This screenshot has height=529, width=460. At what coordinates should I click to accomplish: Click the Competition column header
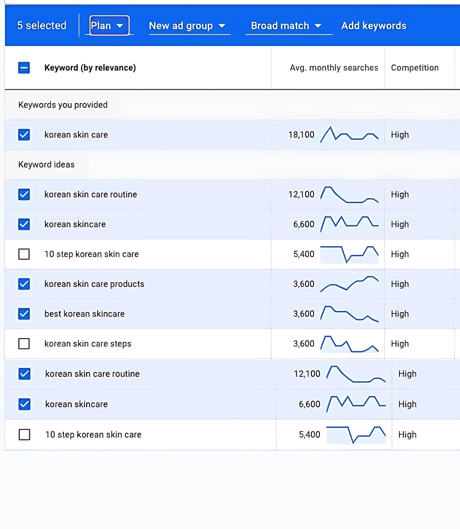[415, 68]
